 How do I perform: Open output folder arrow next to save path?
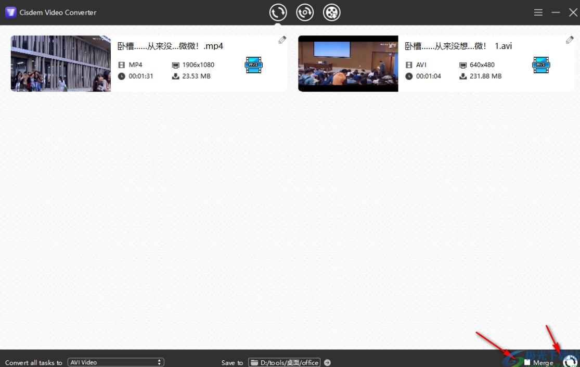(327, 362)
